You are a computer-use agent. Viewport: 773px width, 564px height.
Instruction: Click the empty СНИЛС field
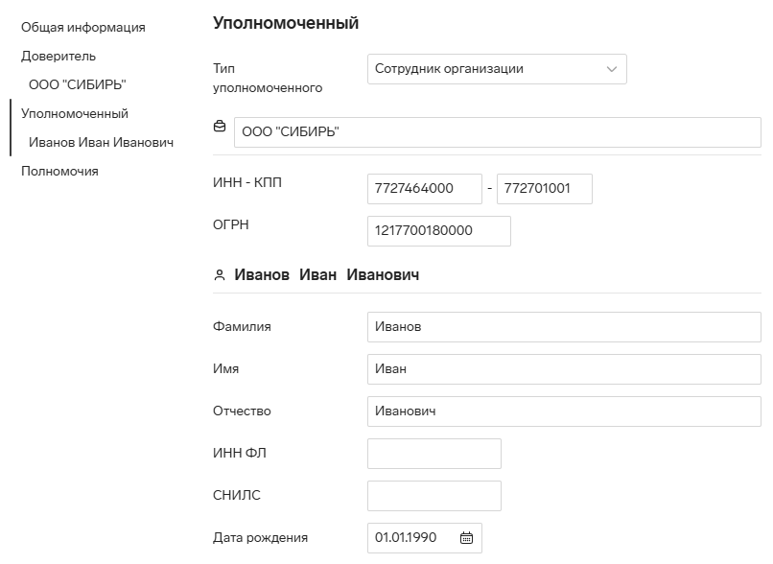click(434, 496)
